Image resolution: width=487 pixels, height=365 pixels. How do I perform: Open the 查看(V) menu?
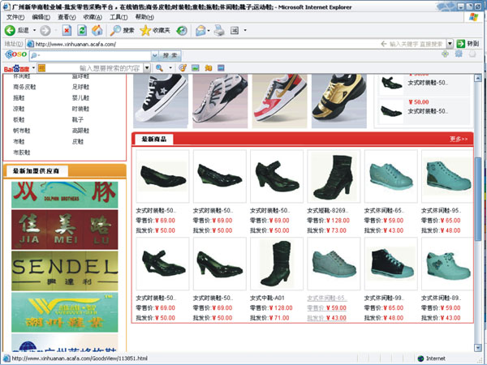[x=67, y=17]
